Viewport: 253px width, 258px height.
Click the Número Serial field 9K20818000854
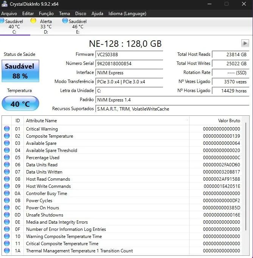129,63
